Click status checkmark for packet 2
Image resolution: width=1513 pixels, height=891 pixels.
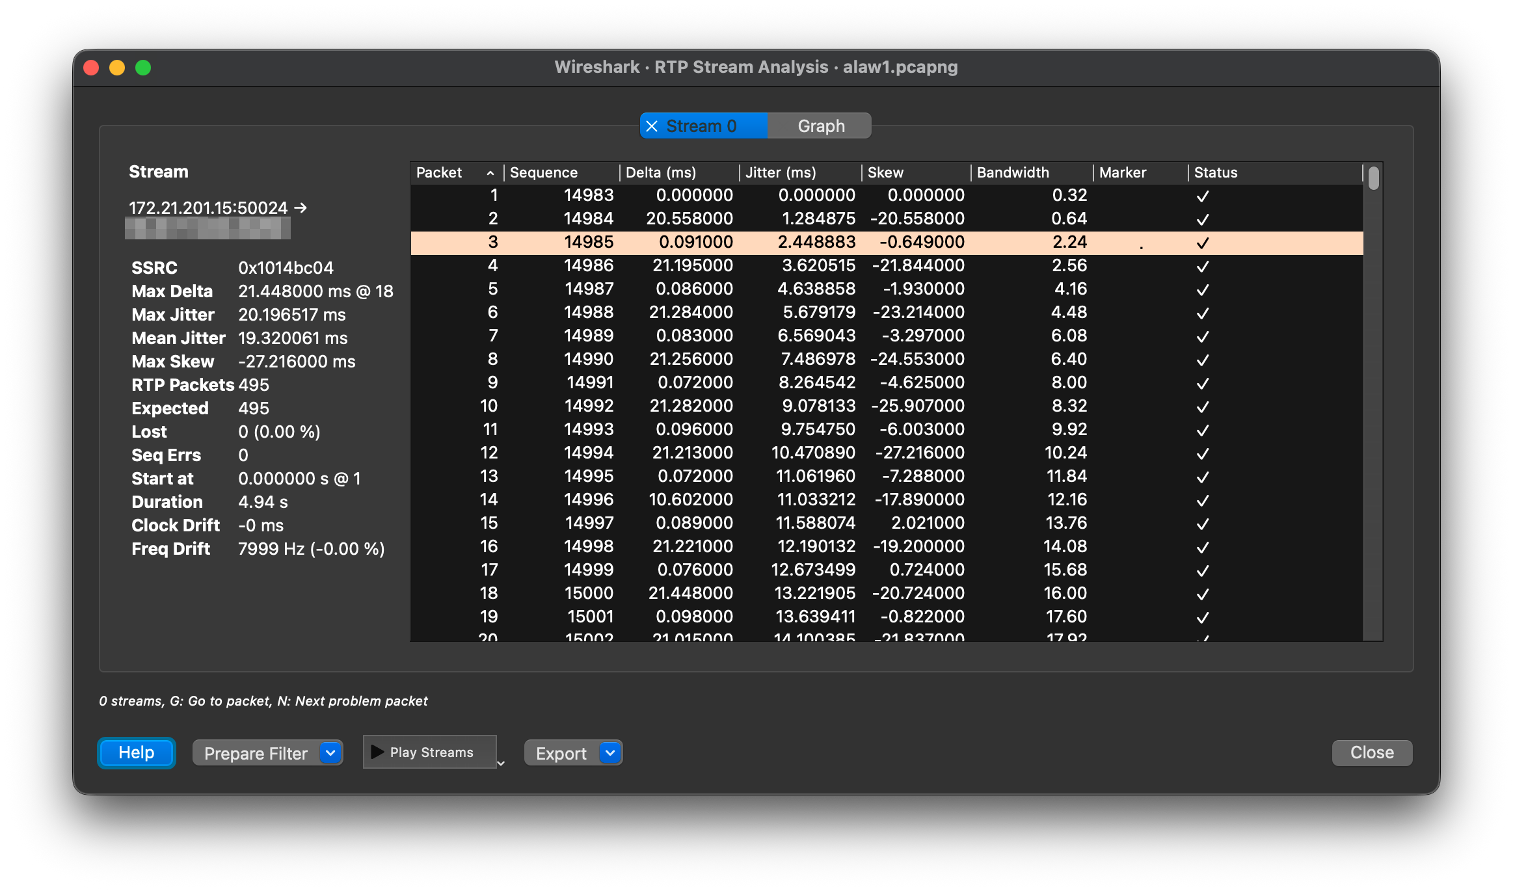1203,219
